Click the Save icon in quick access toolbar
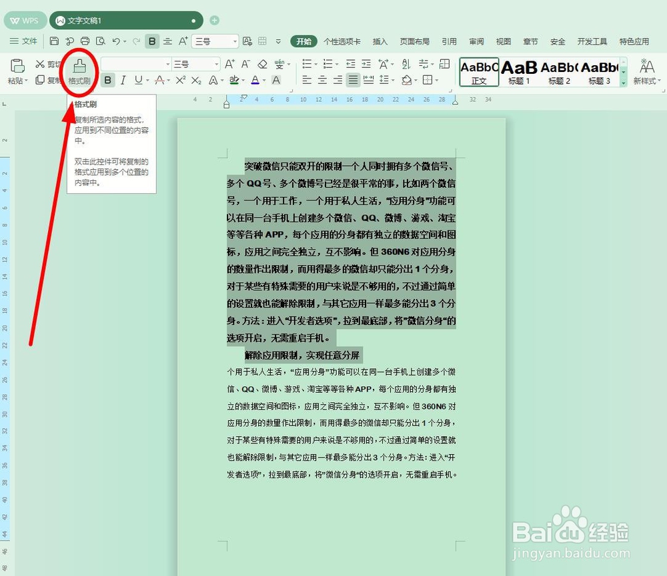The image size is (667, 576). (55, 41)
